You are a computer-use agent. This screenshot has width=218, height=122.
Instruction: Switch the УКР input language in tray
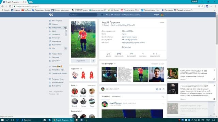click(x=203, y=120)
